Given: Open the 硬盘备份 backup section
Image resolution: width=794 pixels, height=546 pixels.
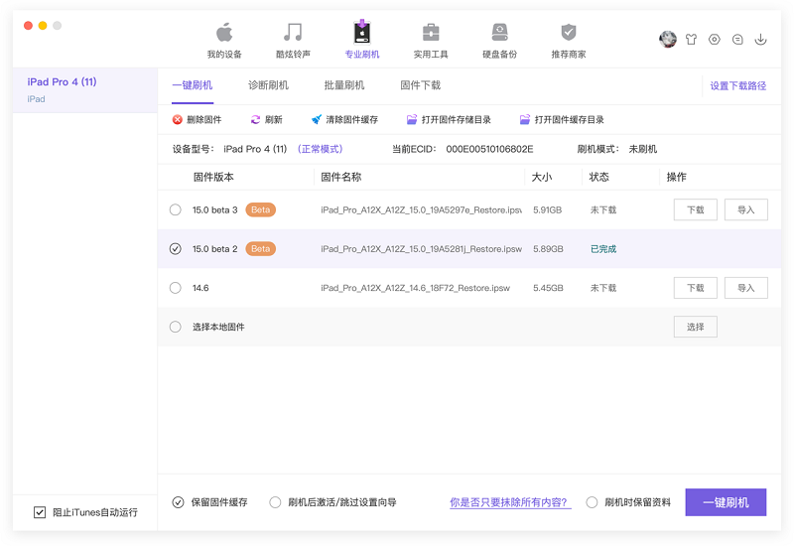Looking at the screenshot, I should point(499,40).
